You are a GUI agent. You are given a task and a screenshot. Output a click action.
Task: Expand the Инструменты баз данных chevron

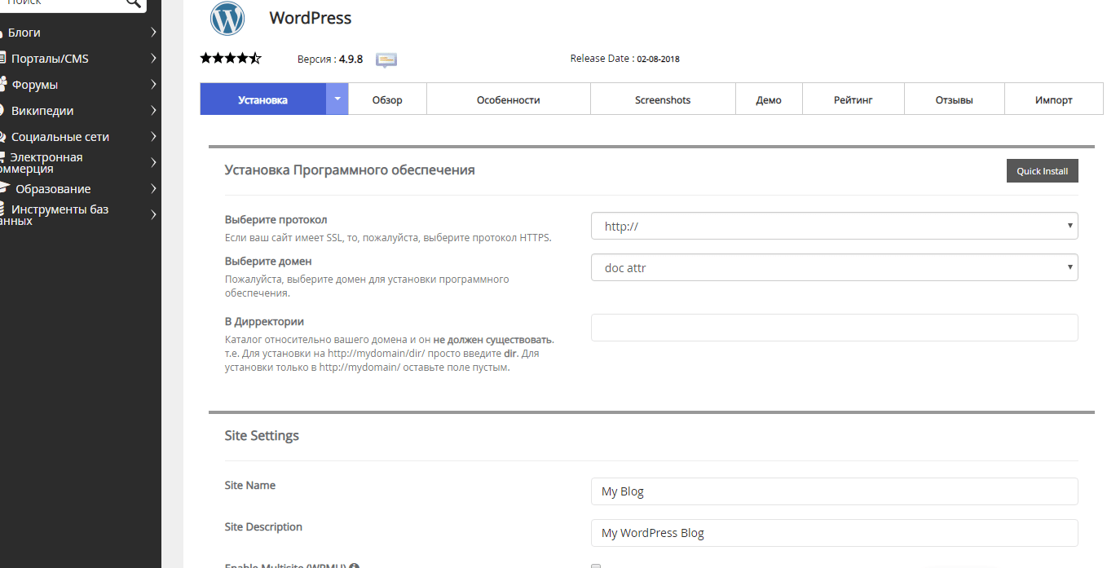[x=153, y=215]
